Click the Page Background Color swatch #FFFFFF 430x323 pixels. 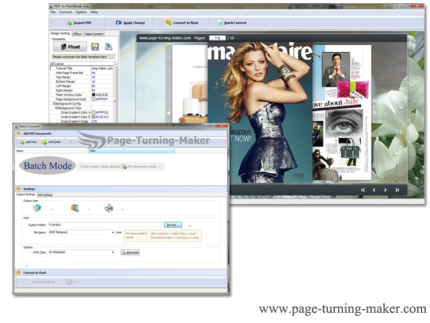click(94, 99)
